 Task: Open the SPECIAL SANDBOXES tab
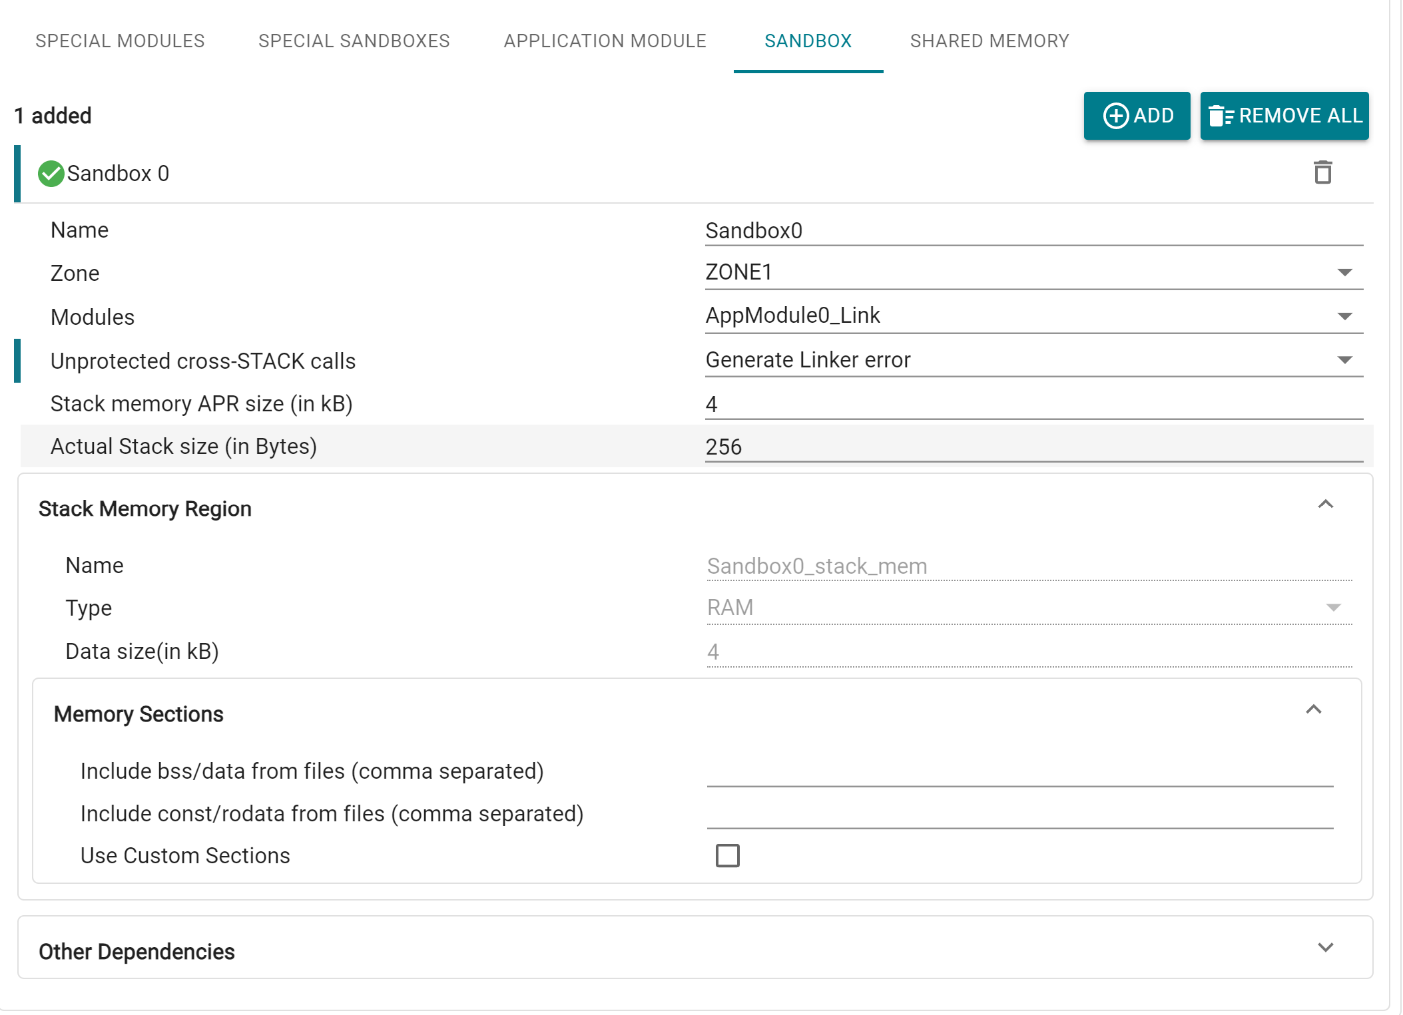click(x=354, y=41)
